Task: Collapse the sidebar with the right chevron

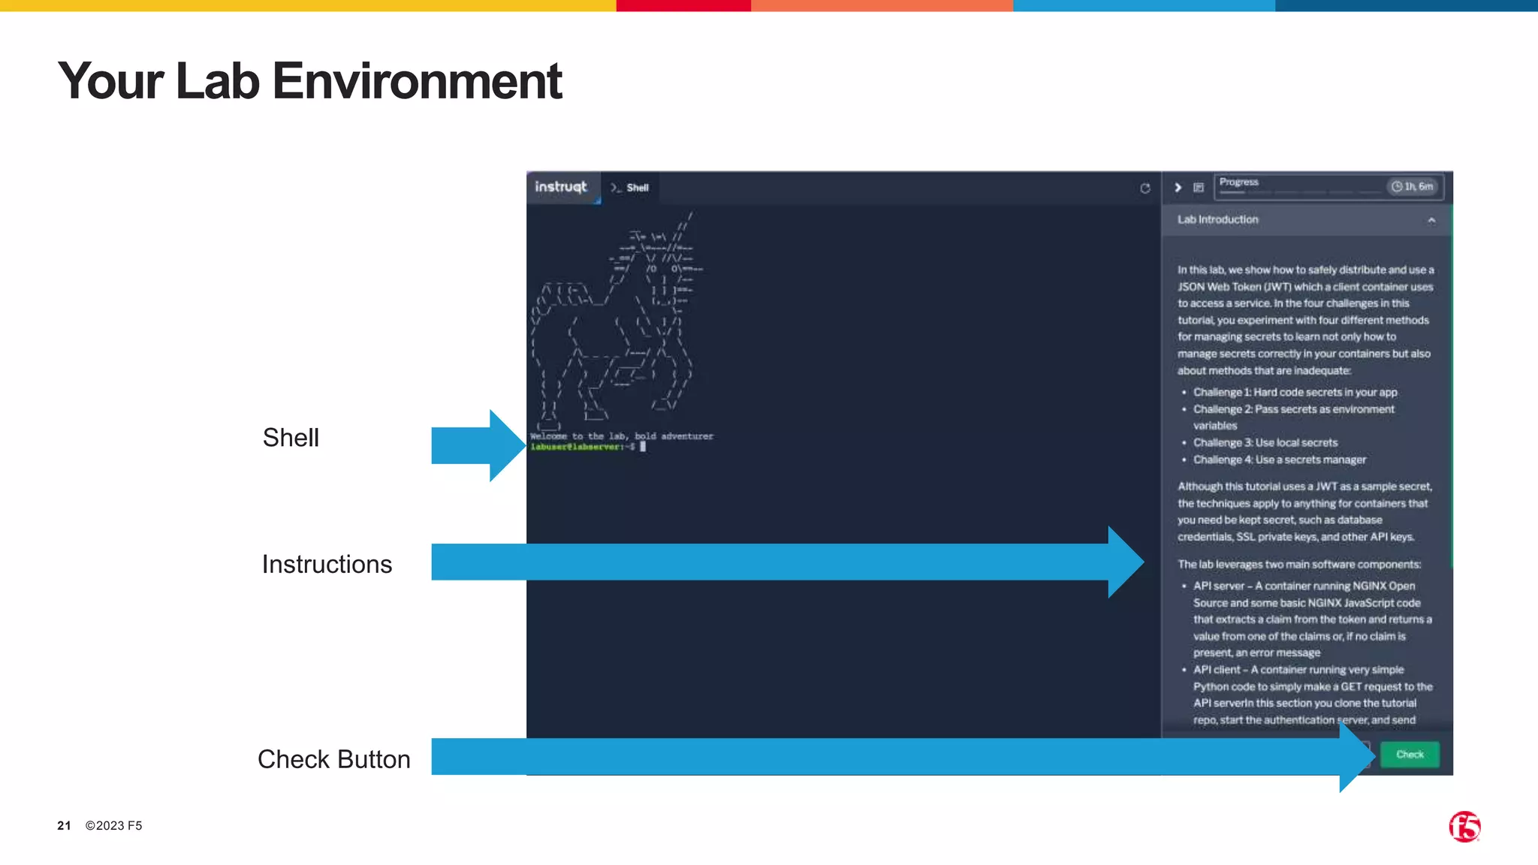Action: pos(1178,188)
